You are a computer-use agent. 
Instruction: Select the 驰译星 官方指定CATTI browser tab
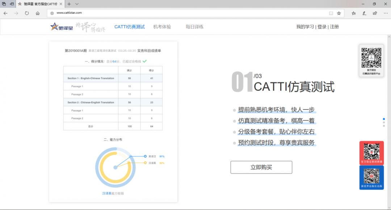pos(40,4)
